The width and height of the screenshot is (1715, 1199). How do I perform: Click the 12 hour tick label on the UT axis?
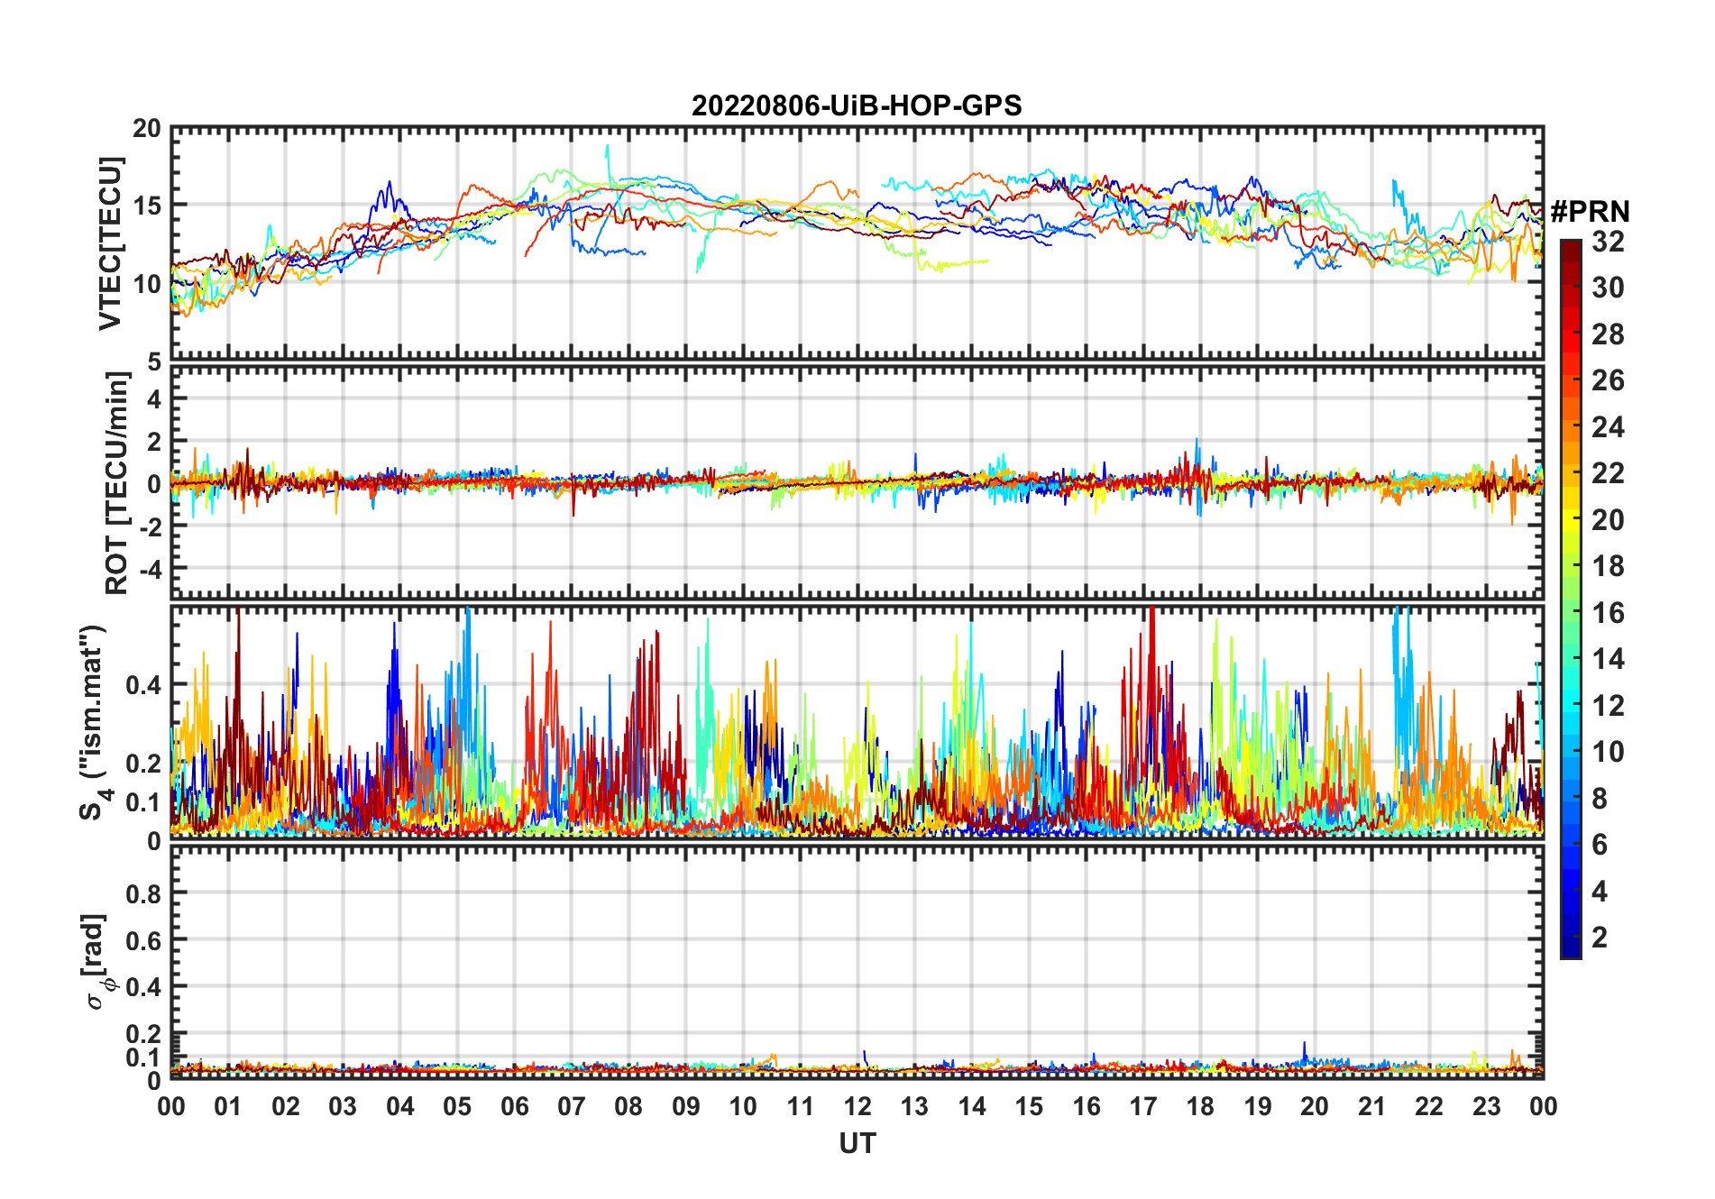pyautogui.click(x=857, y=1106)
